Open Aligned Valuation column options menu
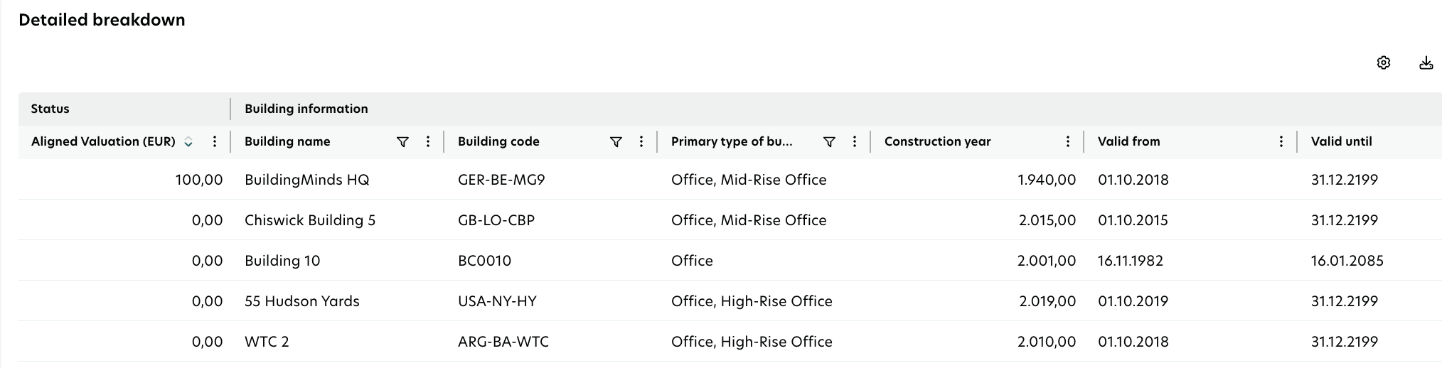Screen dimensions: 1442x368 (215, 142)
